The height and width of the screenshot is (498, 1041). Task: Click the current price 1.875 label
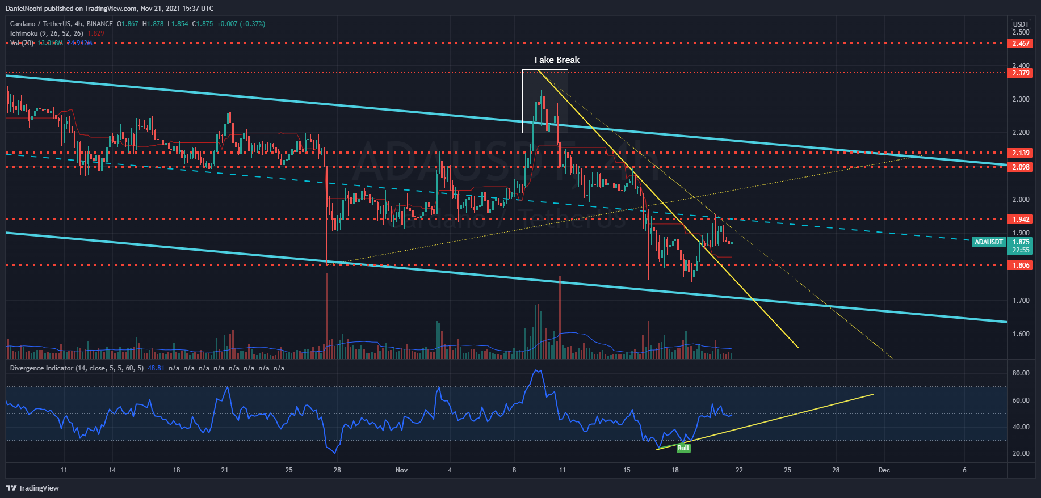tap(1021, 242)
